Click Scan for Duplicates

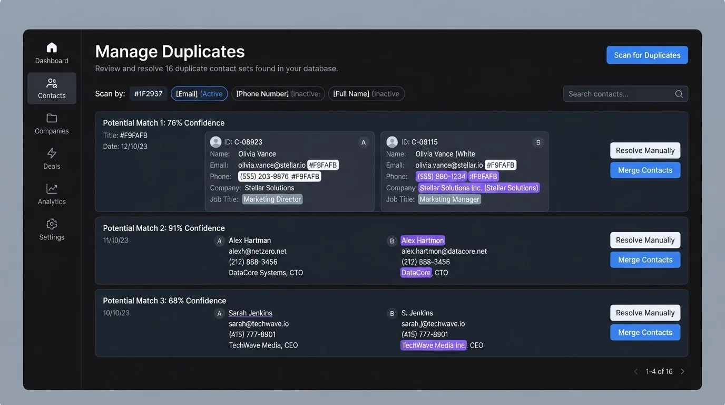(647, 55)
